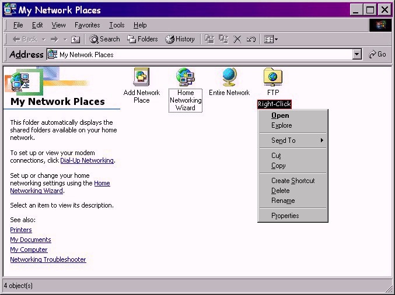Click the Move To toolbar icon

pyautogui.click(x=209, y=39)
